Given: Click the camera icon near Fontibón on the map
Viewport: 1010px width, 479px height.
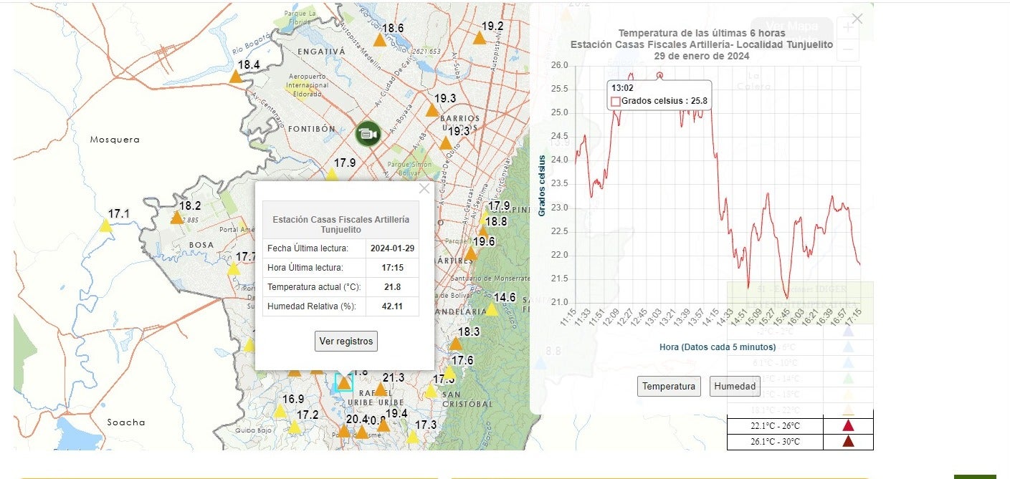Looking at the screenshot, I should [x=367, y=135].
